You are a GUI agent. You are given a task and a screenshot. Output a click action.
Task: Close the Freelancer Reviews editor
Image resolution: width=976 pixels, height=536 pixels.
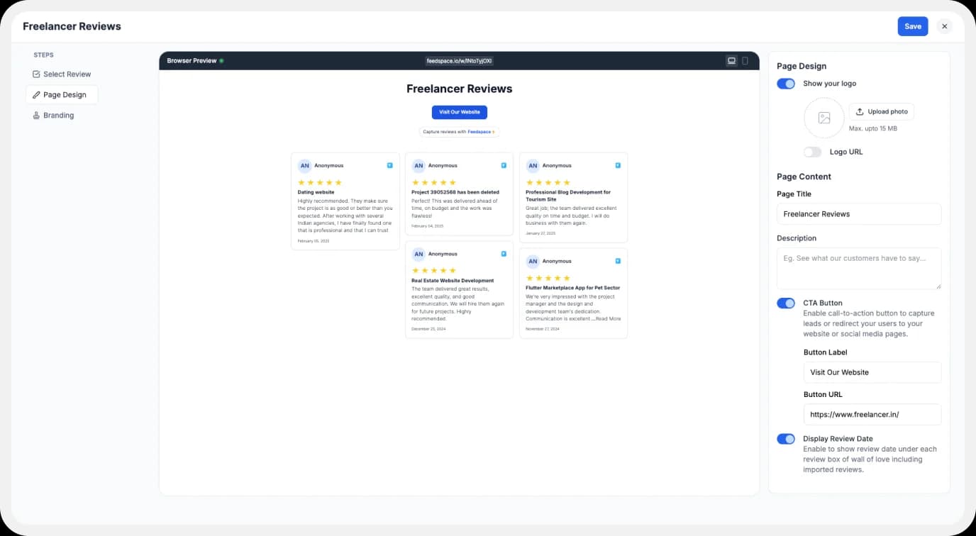(x=944, y=26)
